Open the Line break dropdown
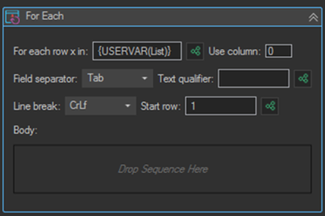This screenshot has height=216, width=325. [x=100, y=106]
